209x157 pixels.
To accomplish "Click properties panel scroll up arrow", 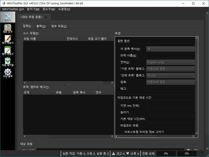I will (x=196, y=38).
